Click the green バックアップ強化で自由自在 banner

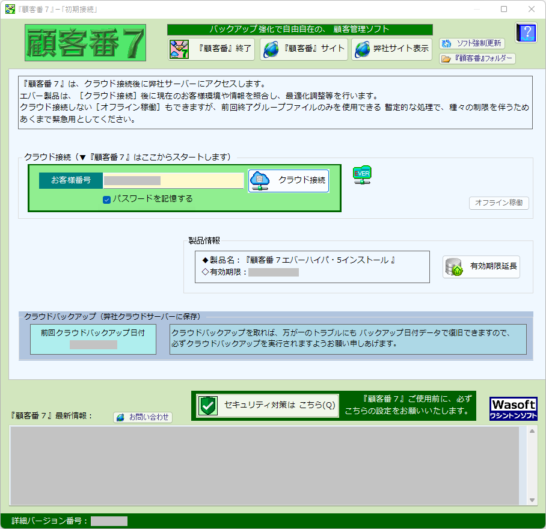click(x=300, y=29)
